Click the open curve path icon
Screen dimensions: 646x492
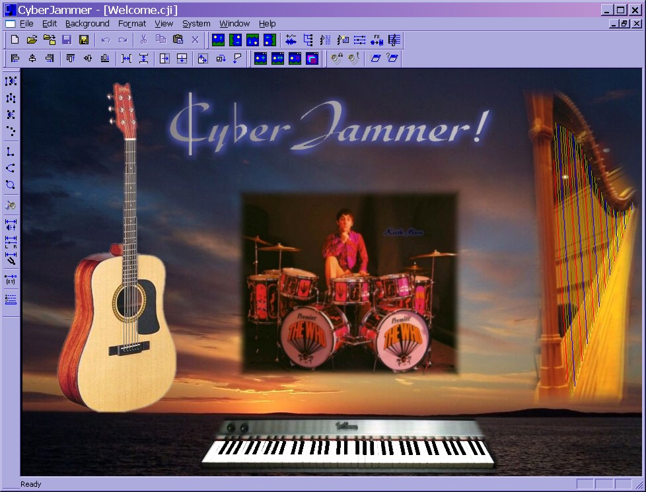[11, 168]
